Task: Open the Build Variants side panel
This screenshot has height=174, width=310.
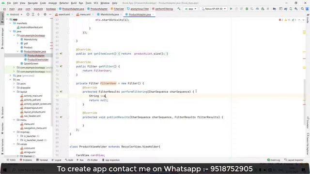Action: (x=2, y=146)
